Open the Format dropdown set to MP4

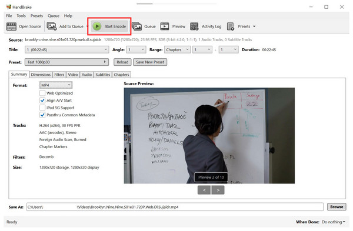point(56,85)
